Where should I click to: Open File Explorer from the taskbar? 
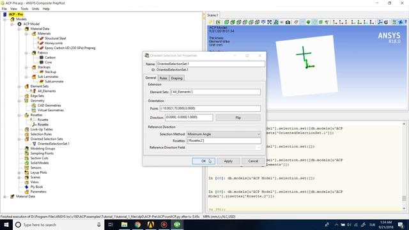[124, 224]
